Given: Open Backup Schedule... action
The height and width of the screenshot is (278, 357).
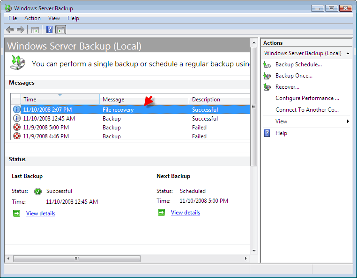Looking at the screenshot, I should [298, 64].
